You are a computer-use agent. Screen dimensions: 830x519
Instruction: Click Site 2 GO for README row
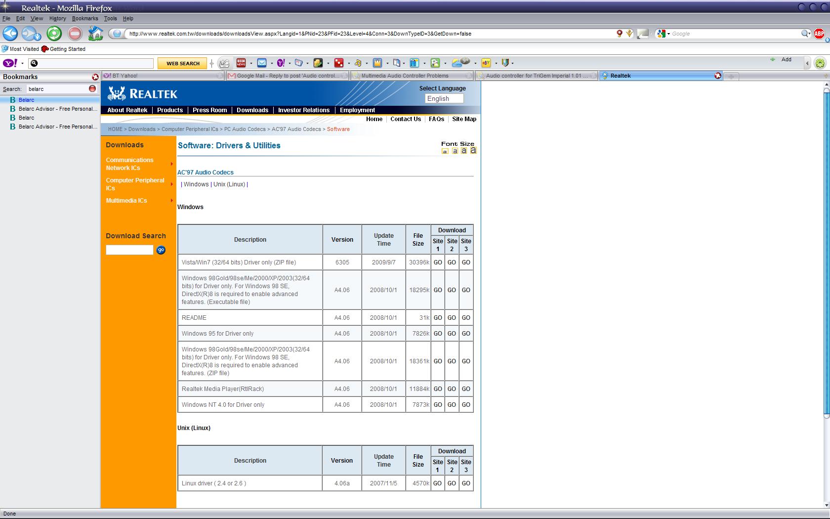452,318
